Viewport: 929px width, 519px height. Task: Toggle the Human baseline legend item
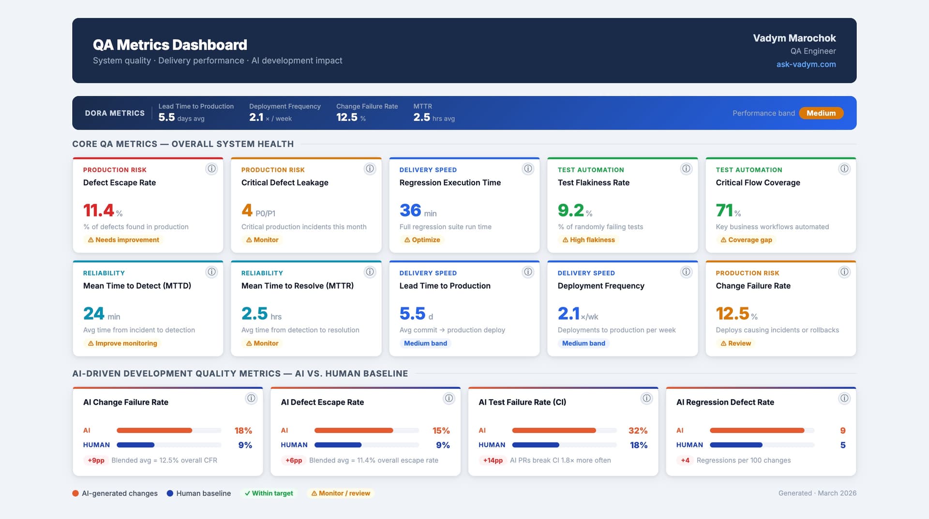coord(198,493)
